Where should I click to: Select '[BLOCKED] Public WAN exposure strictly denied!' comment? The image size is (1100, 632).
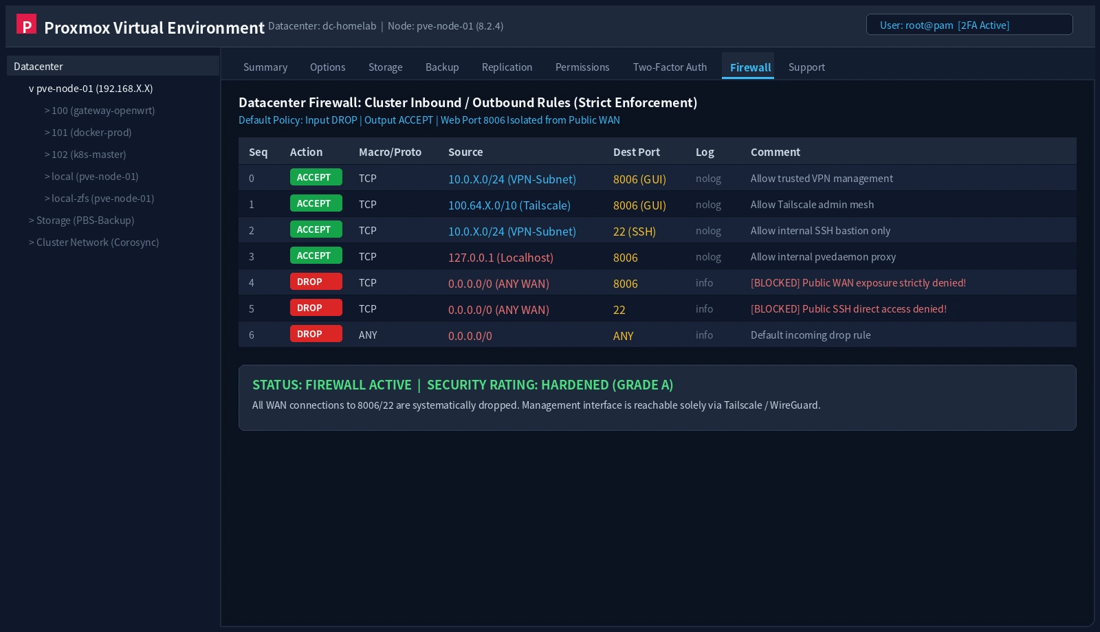[858, 282]
